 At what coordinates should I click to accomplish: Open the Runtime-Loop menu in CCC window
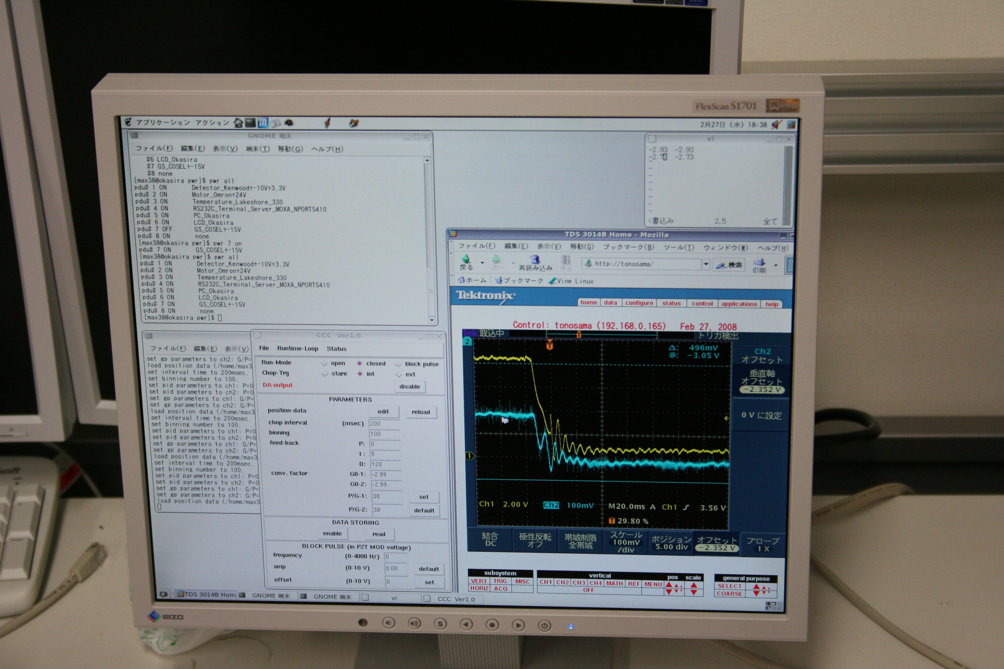point(297,348)
